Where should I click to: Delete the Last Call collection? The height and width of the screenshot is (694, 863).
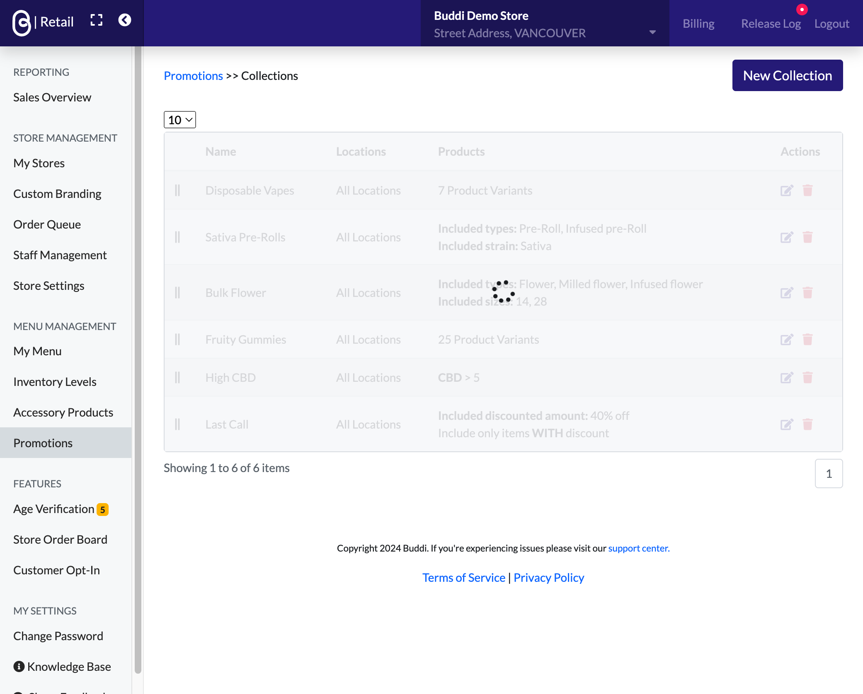point(807,424)
